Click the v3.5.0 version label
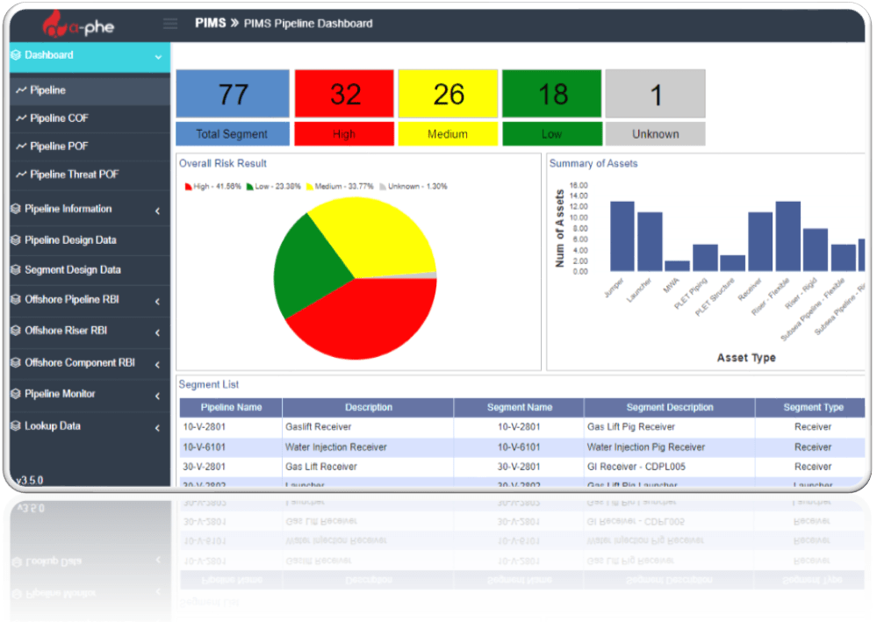The height and width of the screenshot is (622, 877). (30, 480)
